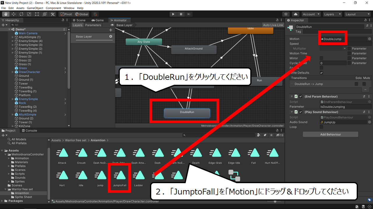373x209 pixels.
Task: Select the Scale tool
Action: coord(29,14)
